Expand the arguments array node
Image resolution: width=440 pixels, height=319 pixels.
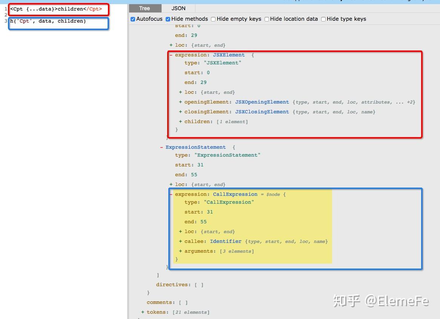pyautogui.click(x=180, y=251)
